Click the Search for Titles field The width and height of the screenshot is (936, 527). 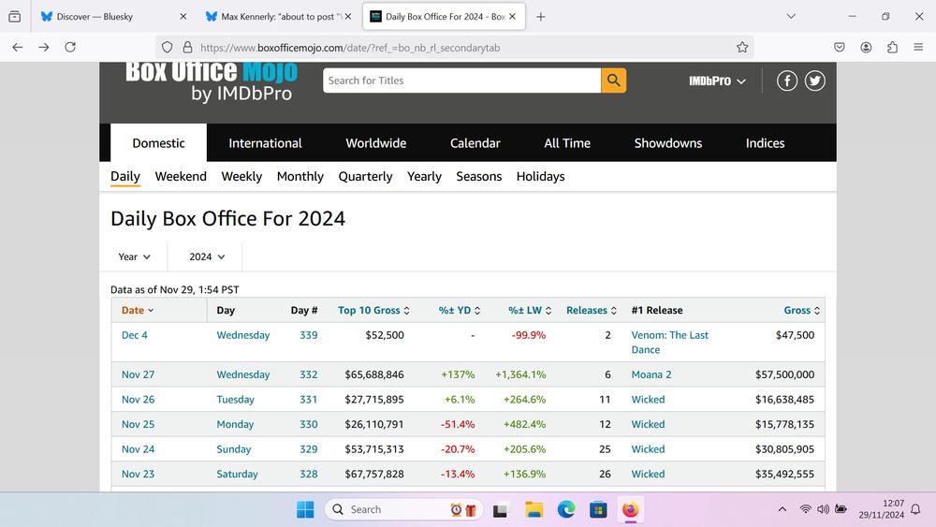[x=461, y=81]
